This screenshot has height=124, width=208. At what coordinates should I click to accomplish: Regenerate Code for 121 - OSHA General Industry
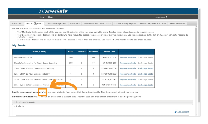point(128,74)
